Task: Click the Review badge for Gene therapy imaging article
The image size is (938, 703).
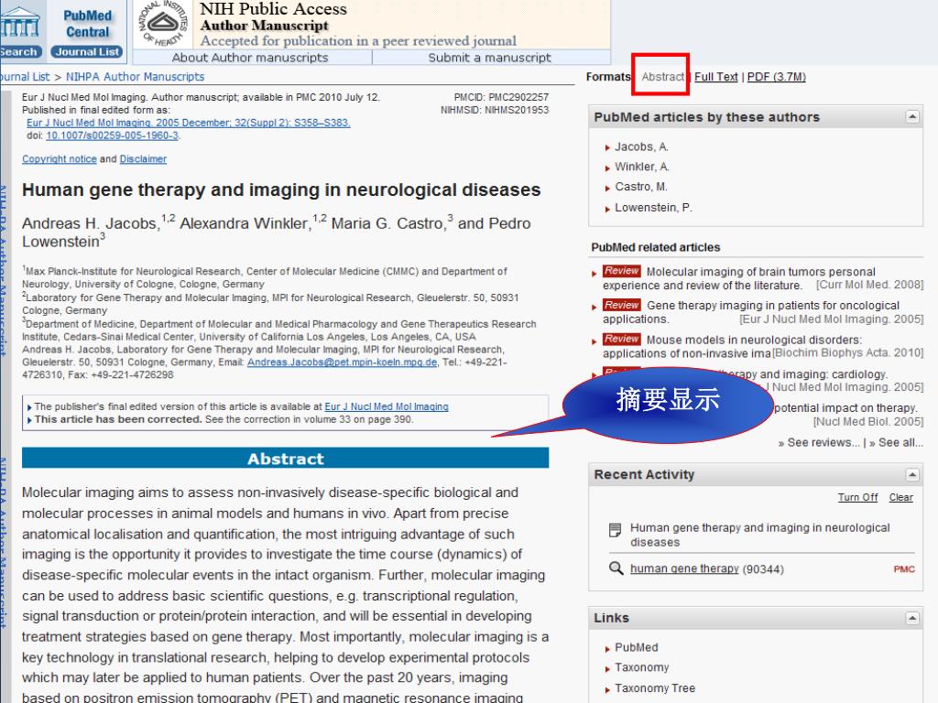Action: click(x=622, y=305)
